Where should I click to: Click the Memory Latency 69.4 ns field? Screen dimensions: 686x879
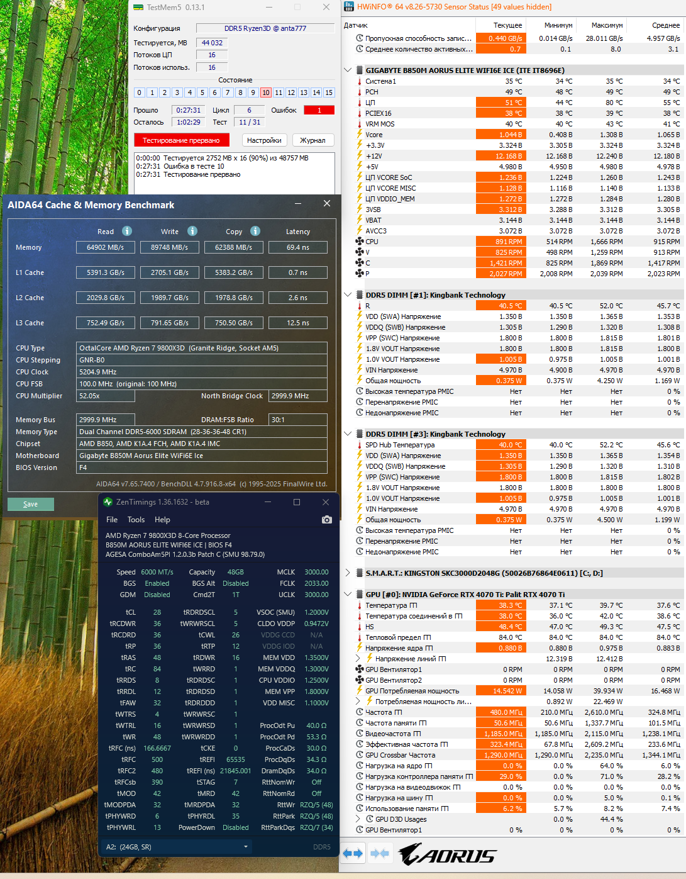(x=298, y=247)
